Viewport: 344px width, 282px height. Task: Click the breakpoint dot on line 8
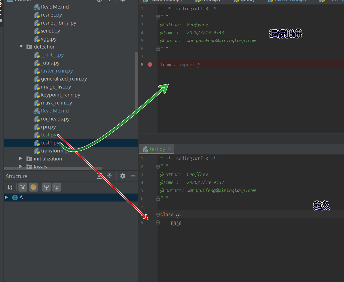pos(150,65)
